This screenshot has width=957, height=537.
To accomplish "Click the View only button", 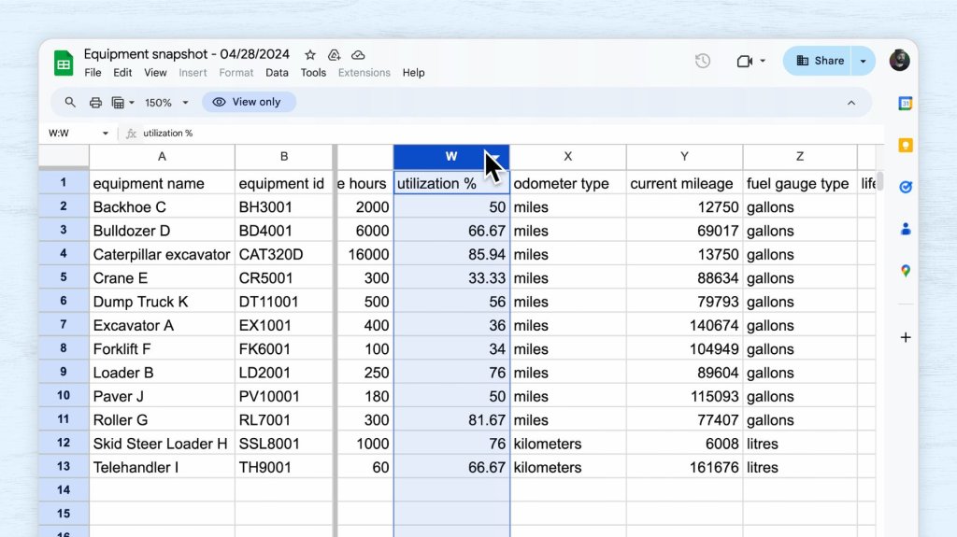I will (249, 103).
